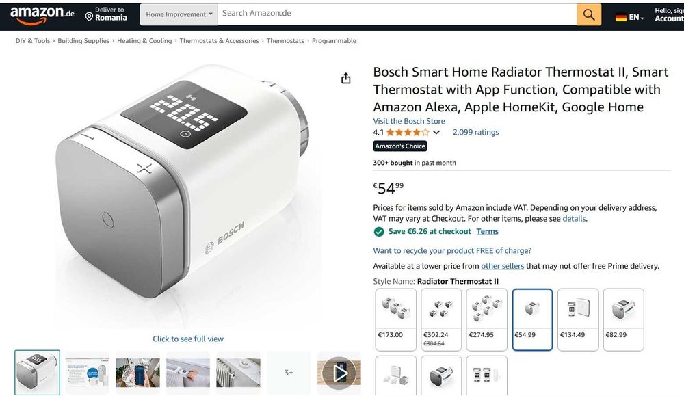This screenshot has height=396, width=684.
Task: Open the Home Improvement search category dropdown
Action: (x=179, y=14)
